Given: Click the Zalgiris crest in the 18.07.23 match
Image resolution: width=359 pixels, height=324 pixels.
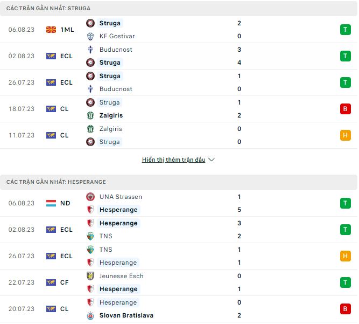Looking at the screenshot, I should [x=90, y=115].
